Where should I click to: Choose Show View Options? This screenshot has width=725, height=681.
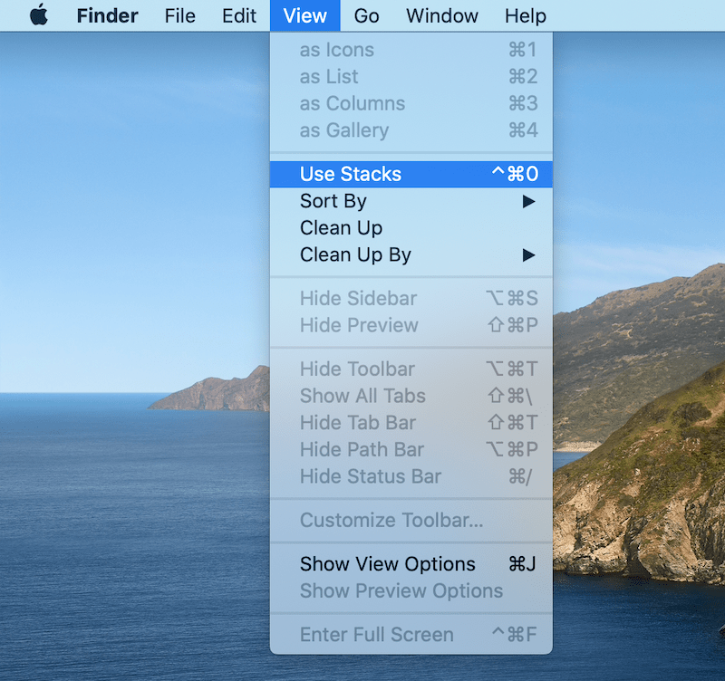click(411, 564)
